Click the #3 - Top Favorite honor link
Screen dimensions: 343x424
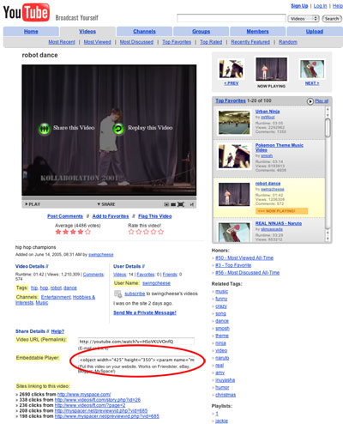click(x=233, y=265)
